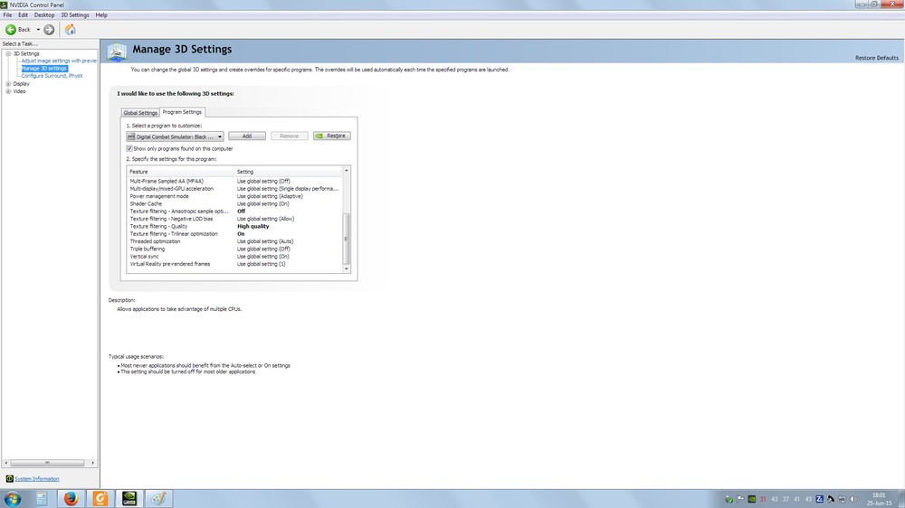Open the Desktop menu
The height and width of the screenshot is (508, 905).
(44, 15)
